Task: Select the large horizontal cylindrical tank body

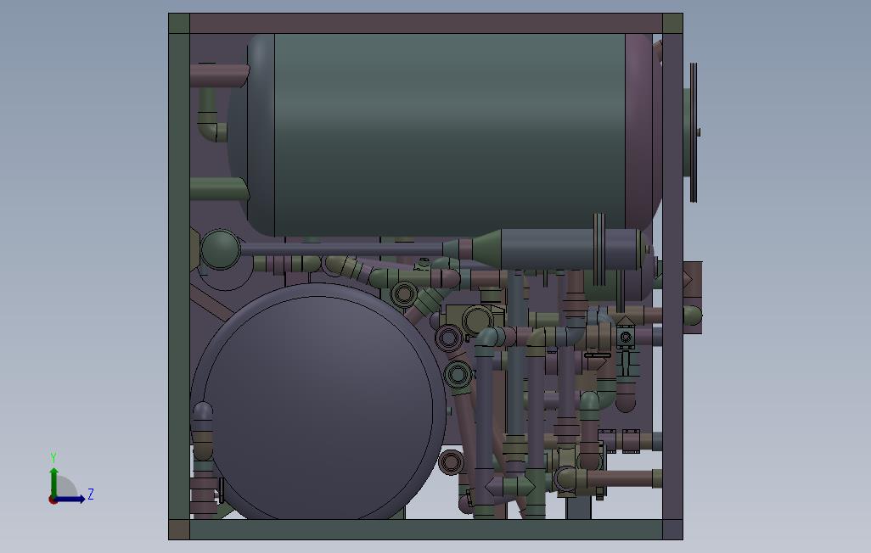Action: tap(450, 135)
